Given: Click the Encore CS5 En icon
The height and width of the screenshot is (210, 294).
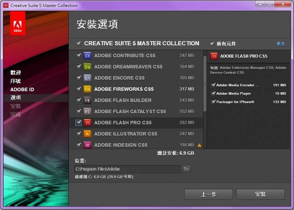Looking at the screenshot, I should [x=87, y=78].
